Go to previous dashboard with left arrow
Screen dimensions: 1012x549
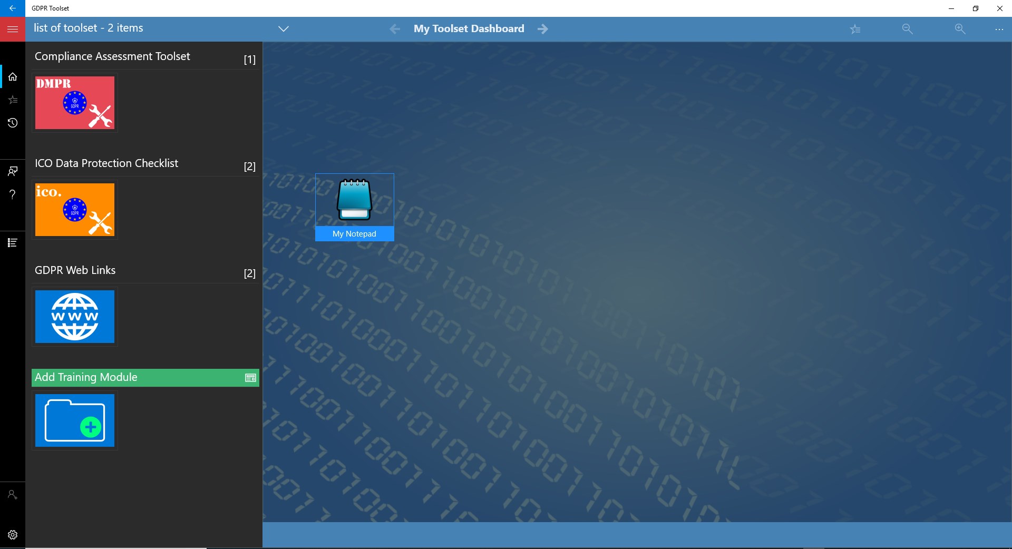click(395, 29)
